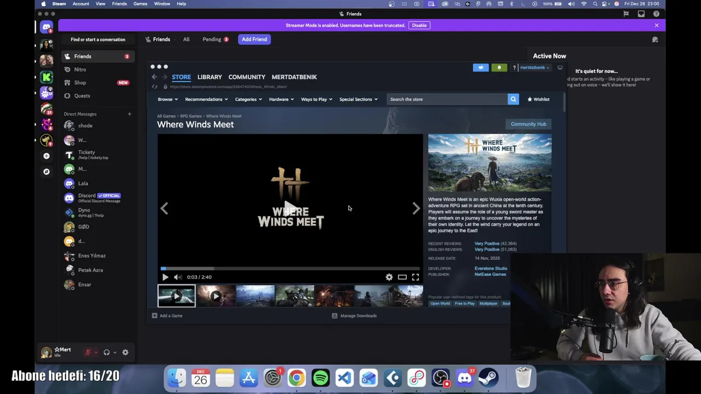Expand the Browse store menu
The image size is (701, 394).
pos(168,99)
